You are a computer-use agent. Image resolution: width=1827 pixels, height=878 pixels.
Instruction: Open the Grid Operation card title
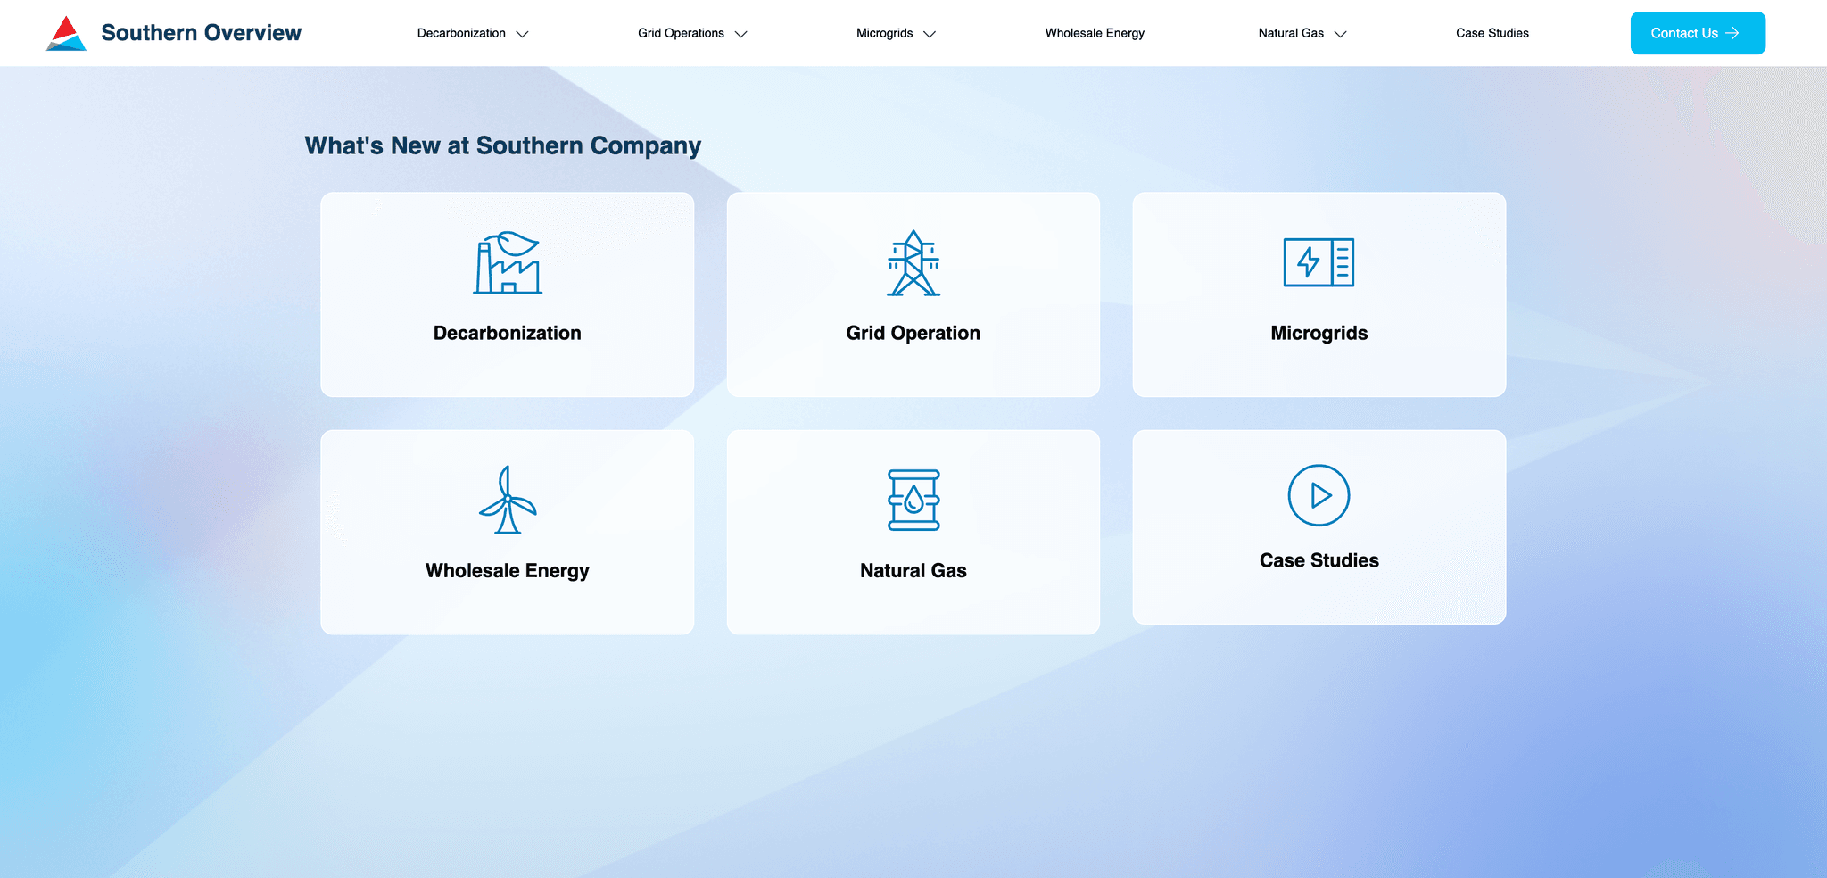913,333
